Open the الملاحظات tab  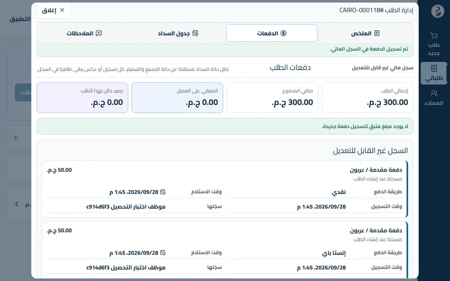84,33
